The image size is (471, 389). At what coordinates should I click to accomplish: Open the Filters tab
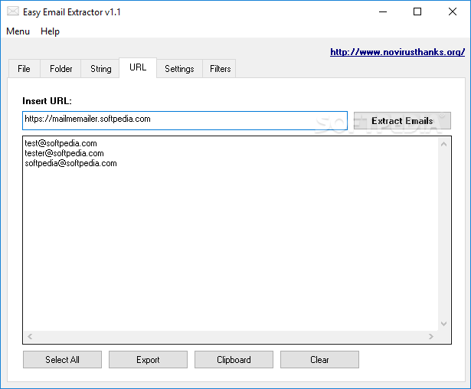pyautogui.click(x=220, y=69)
